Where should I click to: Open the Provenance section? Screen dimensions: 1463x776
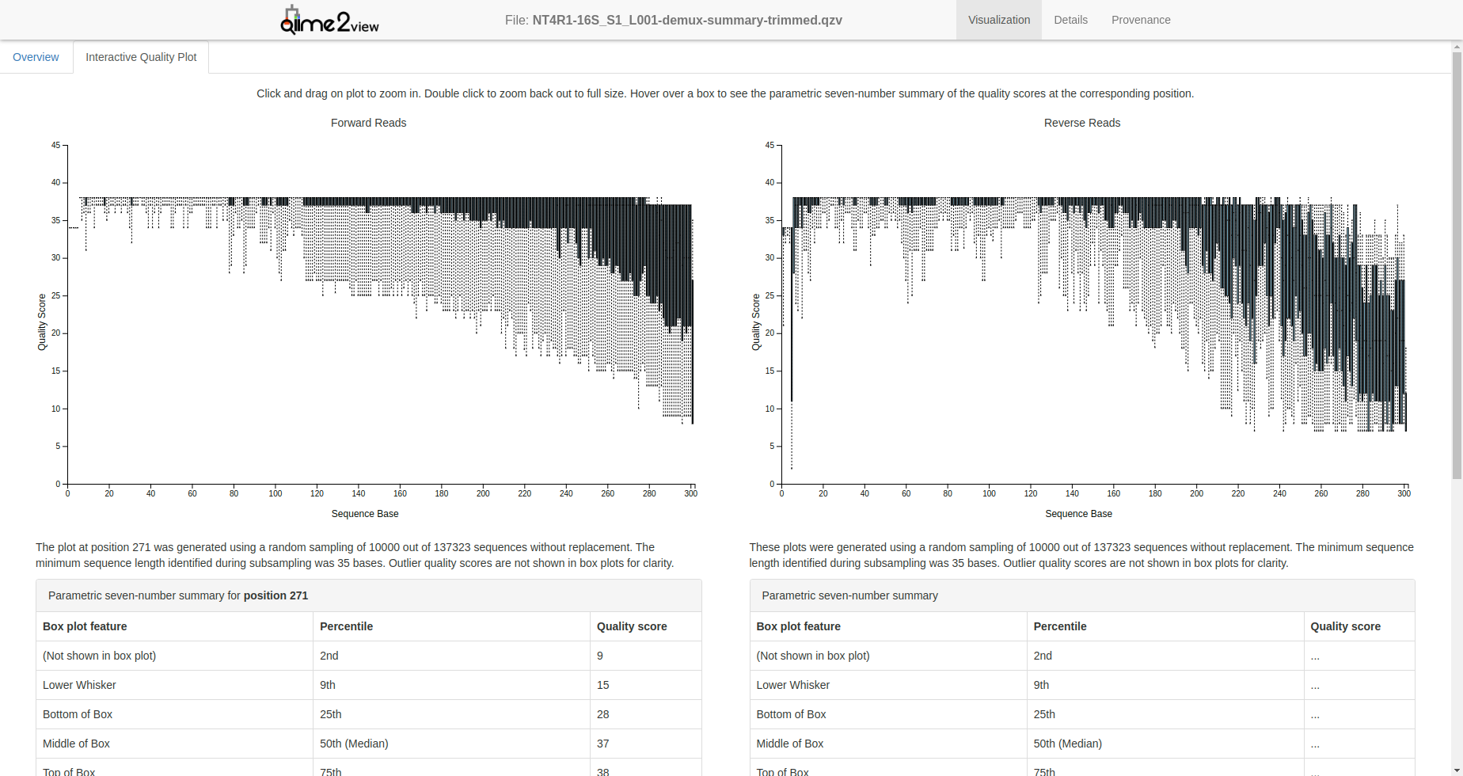pos(1140,20)
